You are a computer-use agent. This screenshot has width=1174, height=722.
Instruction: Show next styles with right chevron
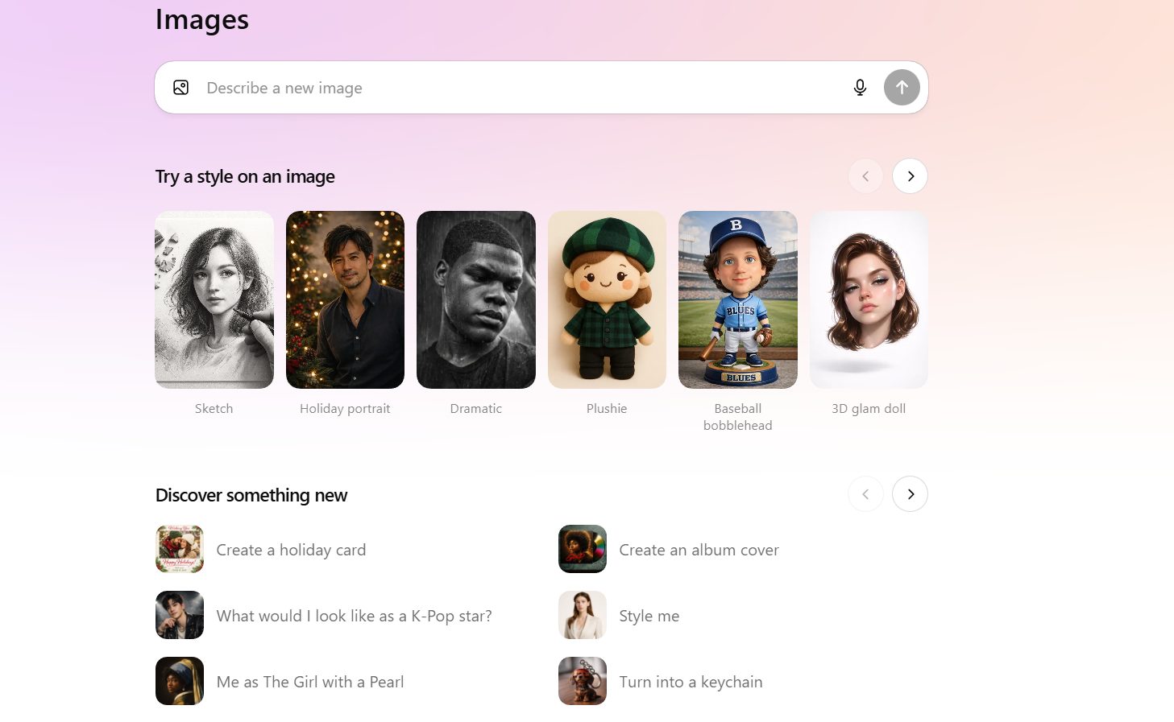pos(910,176)
